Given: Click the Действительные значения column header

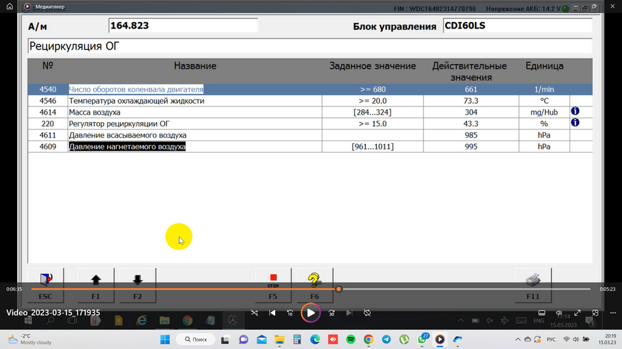Looking at the screenshot, I should pyautogui.click(x=470, y=72).
